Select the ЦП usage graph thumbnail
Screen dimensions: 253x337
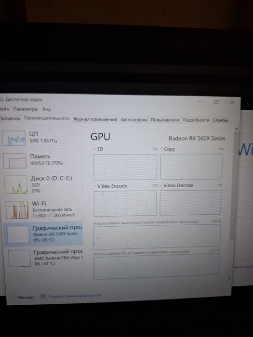pos(14,139)
